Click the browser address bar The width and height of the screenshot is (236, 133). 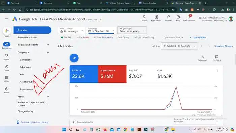click(99, 10)
